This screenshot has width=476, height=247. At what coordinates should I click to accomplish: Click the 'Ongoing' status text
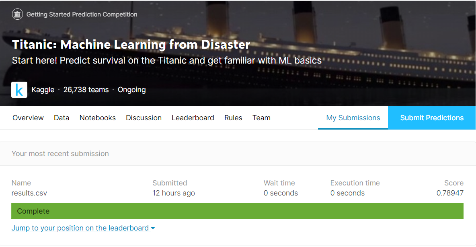[132, 90]
